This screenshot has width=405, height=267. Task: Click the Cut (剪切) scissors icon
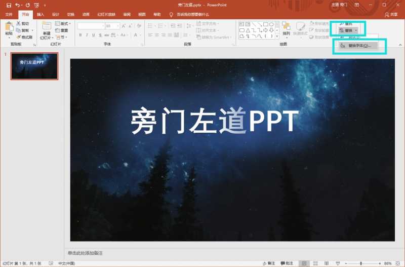tap(18, 23)
